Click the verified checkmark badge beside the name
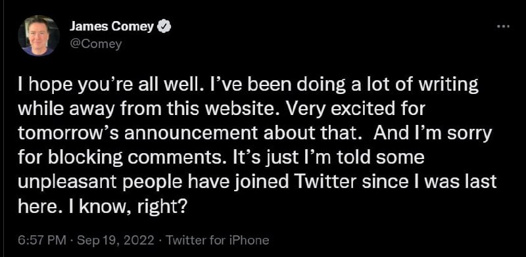Image resolution: width=526 pixels, height=257 pixels. pyautogui.click(x=164, y=27)
